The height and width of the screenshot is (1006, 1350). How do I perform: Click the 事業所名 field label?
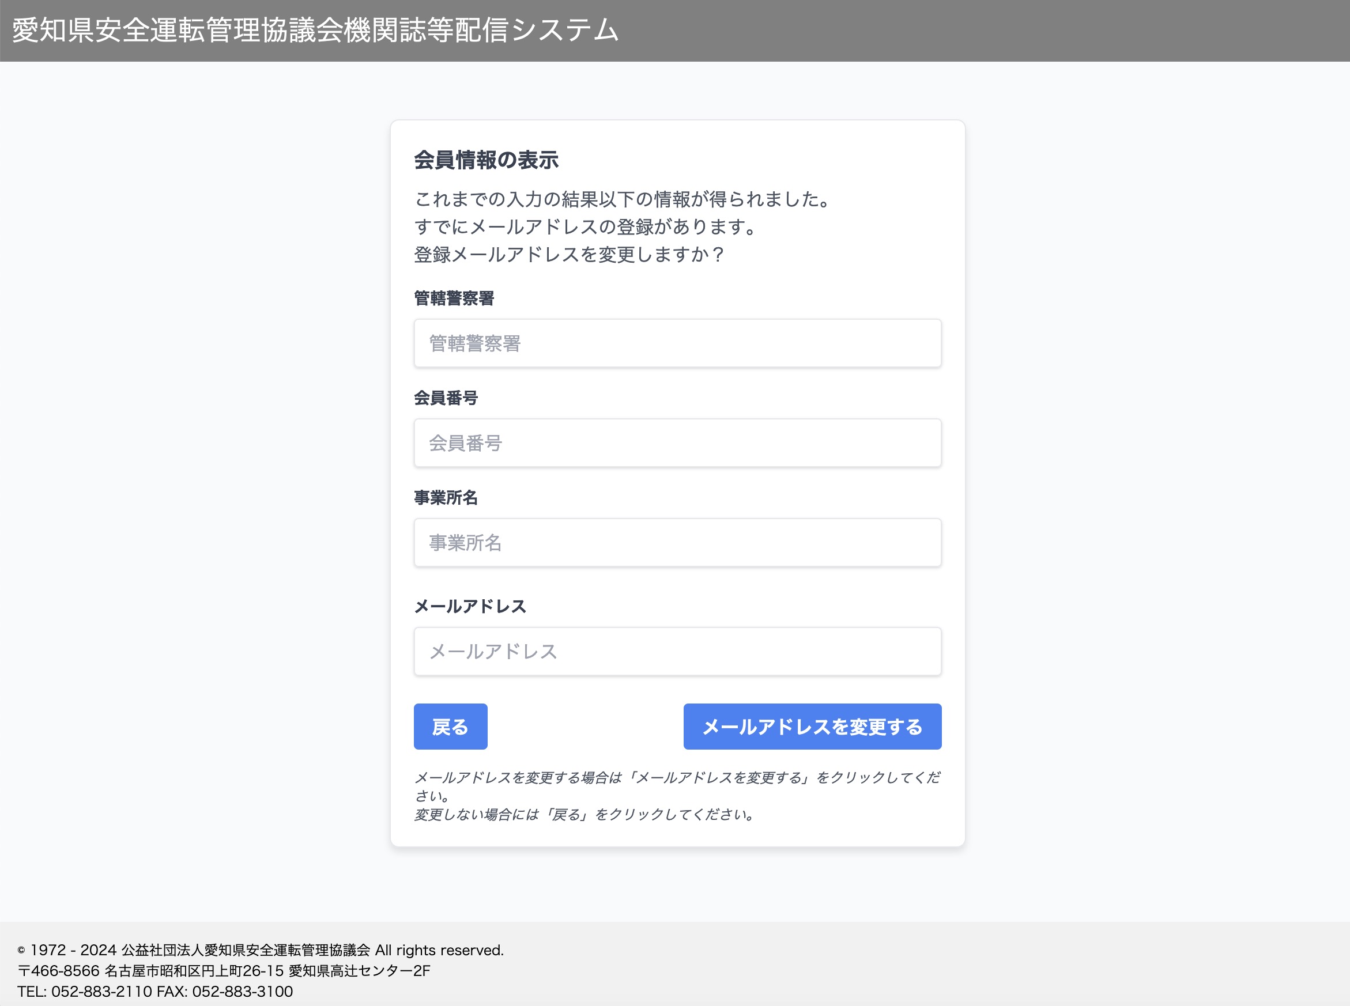pos(446,497)
